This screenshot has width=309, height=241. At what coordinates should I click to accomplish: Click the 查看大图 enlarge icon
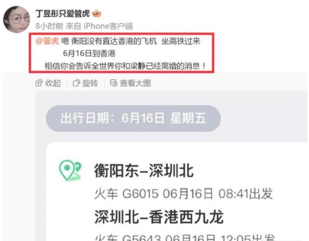[113, 83]
